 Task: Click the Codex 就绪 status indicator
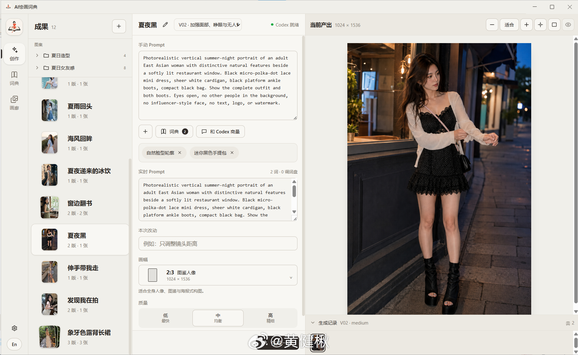point(285,25)
